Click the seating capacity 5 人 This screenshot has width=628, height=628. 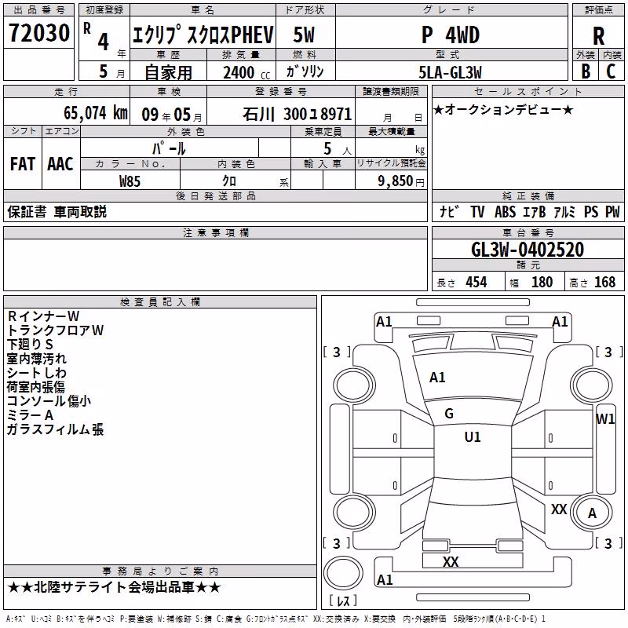tap(338, 149)
